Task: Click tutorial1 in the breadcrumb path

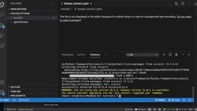Action: click(x=66, y=9)
